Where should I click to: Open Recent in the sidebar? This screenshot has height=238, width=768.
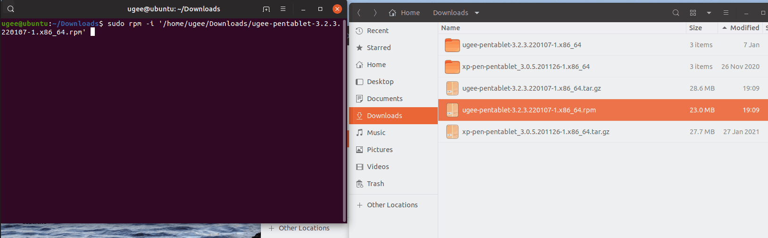pyautogui.click(x=377, y=31)
